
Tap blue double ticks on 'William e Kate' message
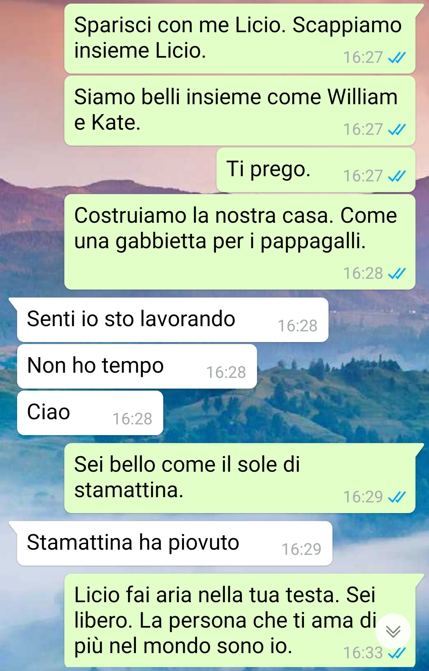pos(397,130)
